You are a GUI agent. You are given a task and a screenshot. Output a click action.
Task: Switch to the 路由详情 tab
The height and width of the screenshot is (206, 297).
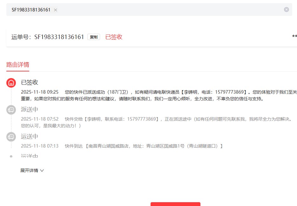[x=18, y=65]
